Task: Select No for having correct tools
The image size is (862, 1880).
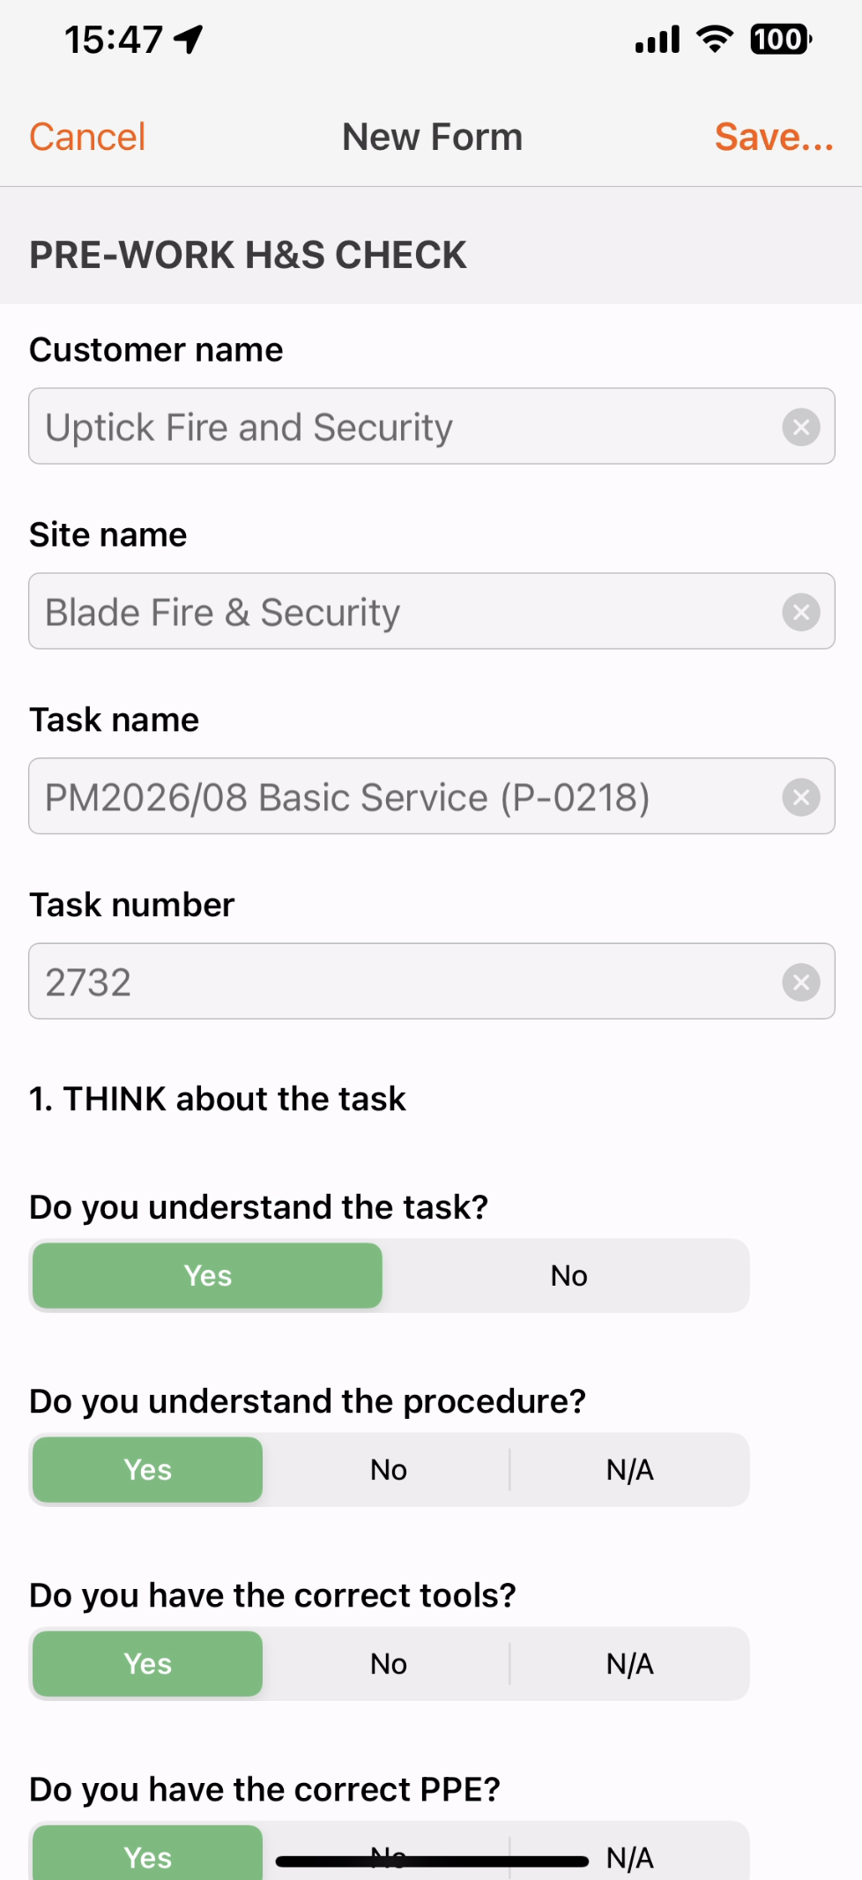Action: [389, 1664]
